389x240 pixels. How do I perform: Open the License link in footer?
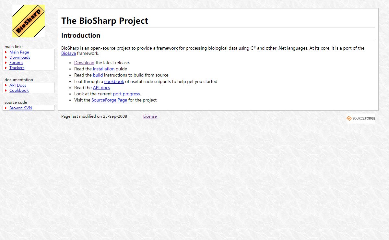[x=150, y=116]
